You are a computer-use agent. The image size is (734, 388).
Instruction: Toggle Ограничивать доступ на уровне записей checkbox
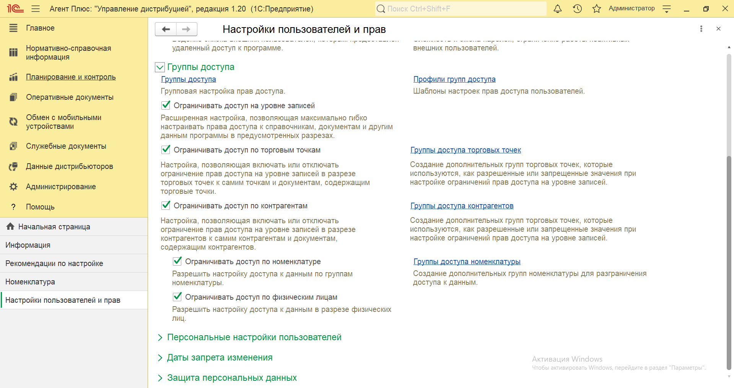tap(166, 105)
